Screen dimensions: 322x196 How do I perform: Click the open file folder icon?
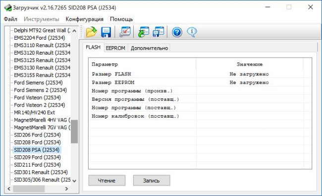(91, 32)
